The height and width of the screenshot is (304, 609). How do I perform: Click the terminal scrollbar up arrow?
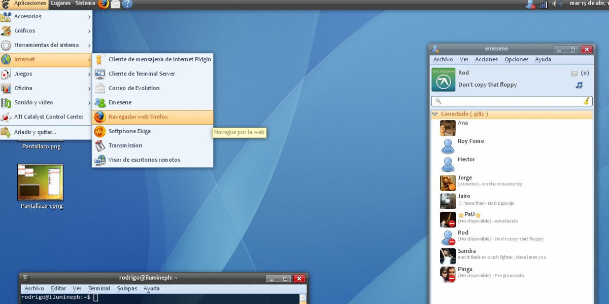click(x=303, y=298)
